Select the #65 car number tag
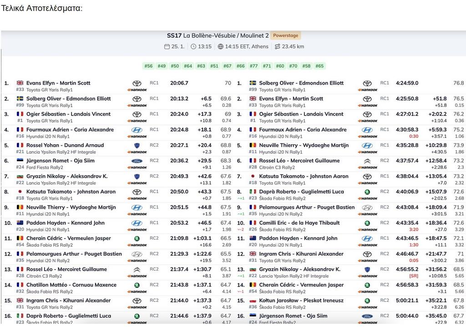 click(319, 66)
